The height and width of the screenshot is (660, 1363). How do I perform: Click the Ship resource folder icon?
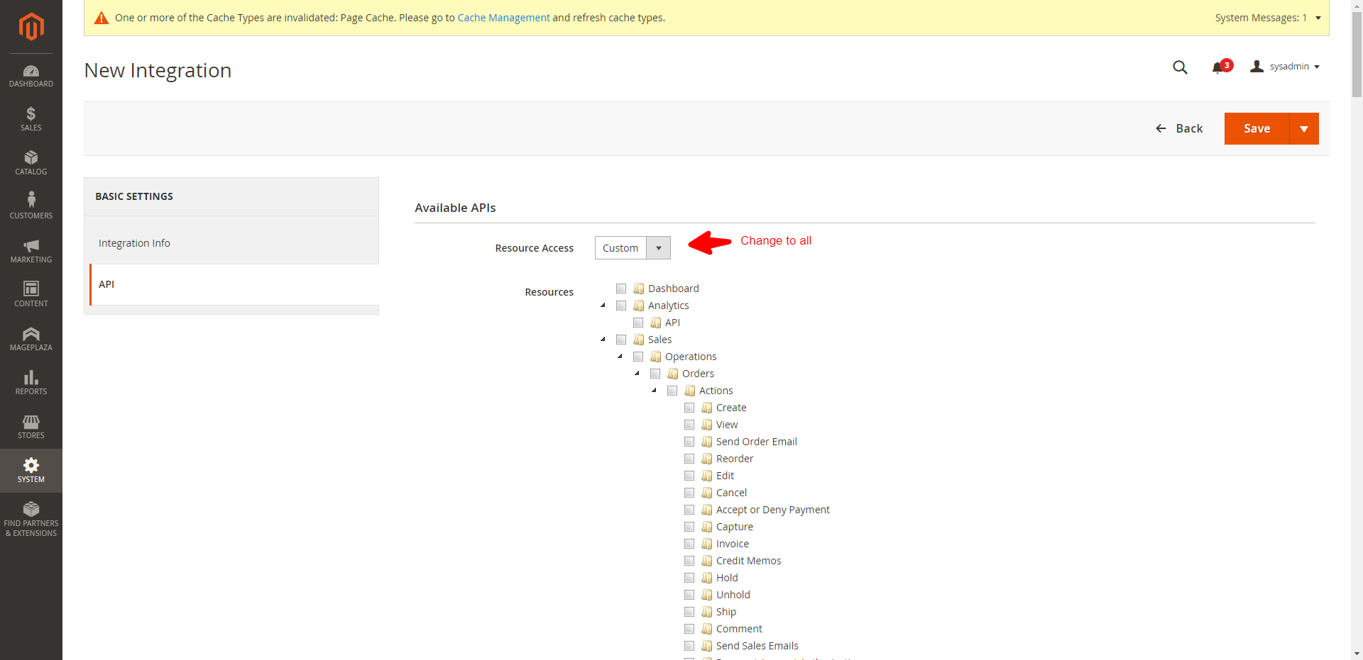click(x=707, y=612)
